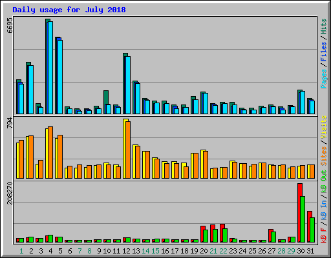The width and height of the screenshot is (331, 258).
Task: Click day 12 on the axis
Action: pyautogui.click(x=126, y=251)
